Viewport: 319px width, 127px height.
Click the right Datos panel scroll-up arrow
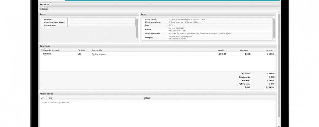click(x=274, y=19)
